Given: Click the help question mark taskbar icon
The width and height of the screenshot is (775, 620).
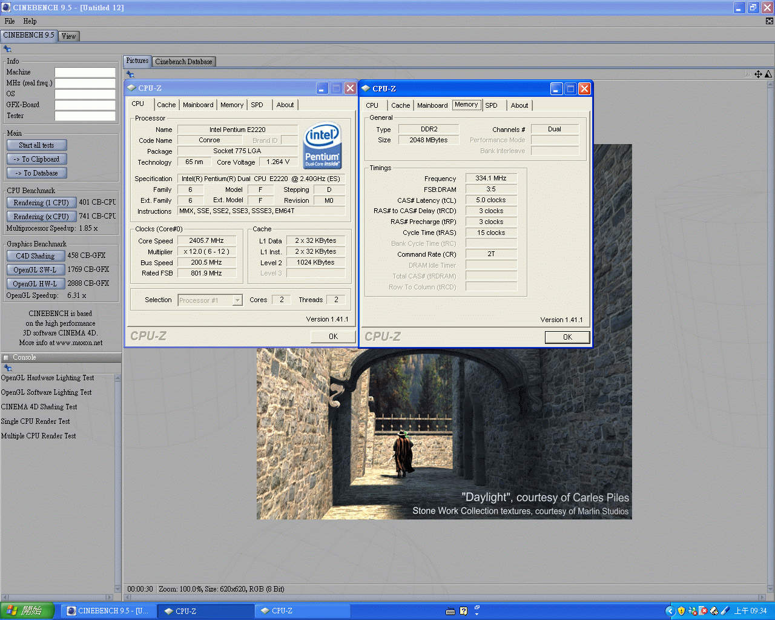Looking at the screenshot, I should point(464,611).
